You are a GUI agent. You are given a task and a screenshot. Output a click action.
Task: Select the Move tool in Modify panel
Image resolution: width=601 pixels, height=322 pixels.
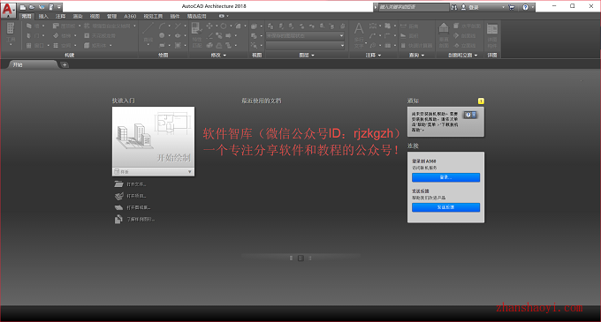209,26
